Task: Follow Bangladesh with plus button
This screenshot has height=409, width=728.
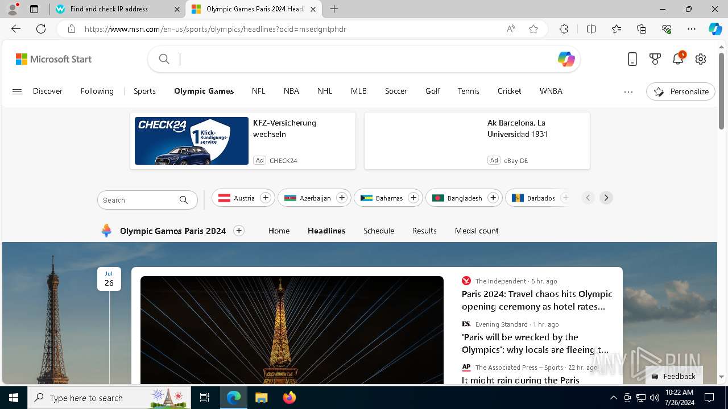Action: click(493, 198)
